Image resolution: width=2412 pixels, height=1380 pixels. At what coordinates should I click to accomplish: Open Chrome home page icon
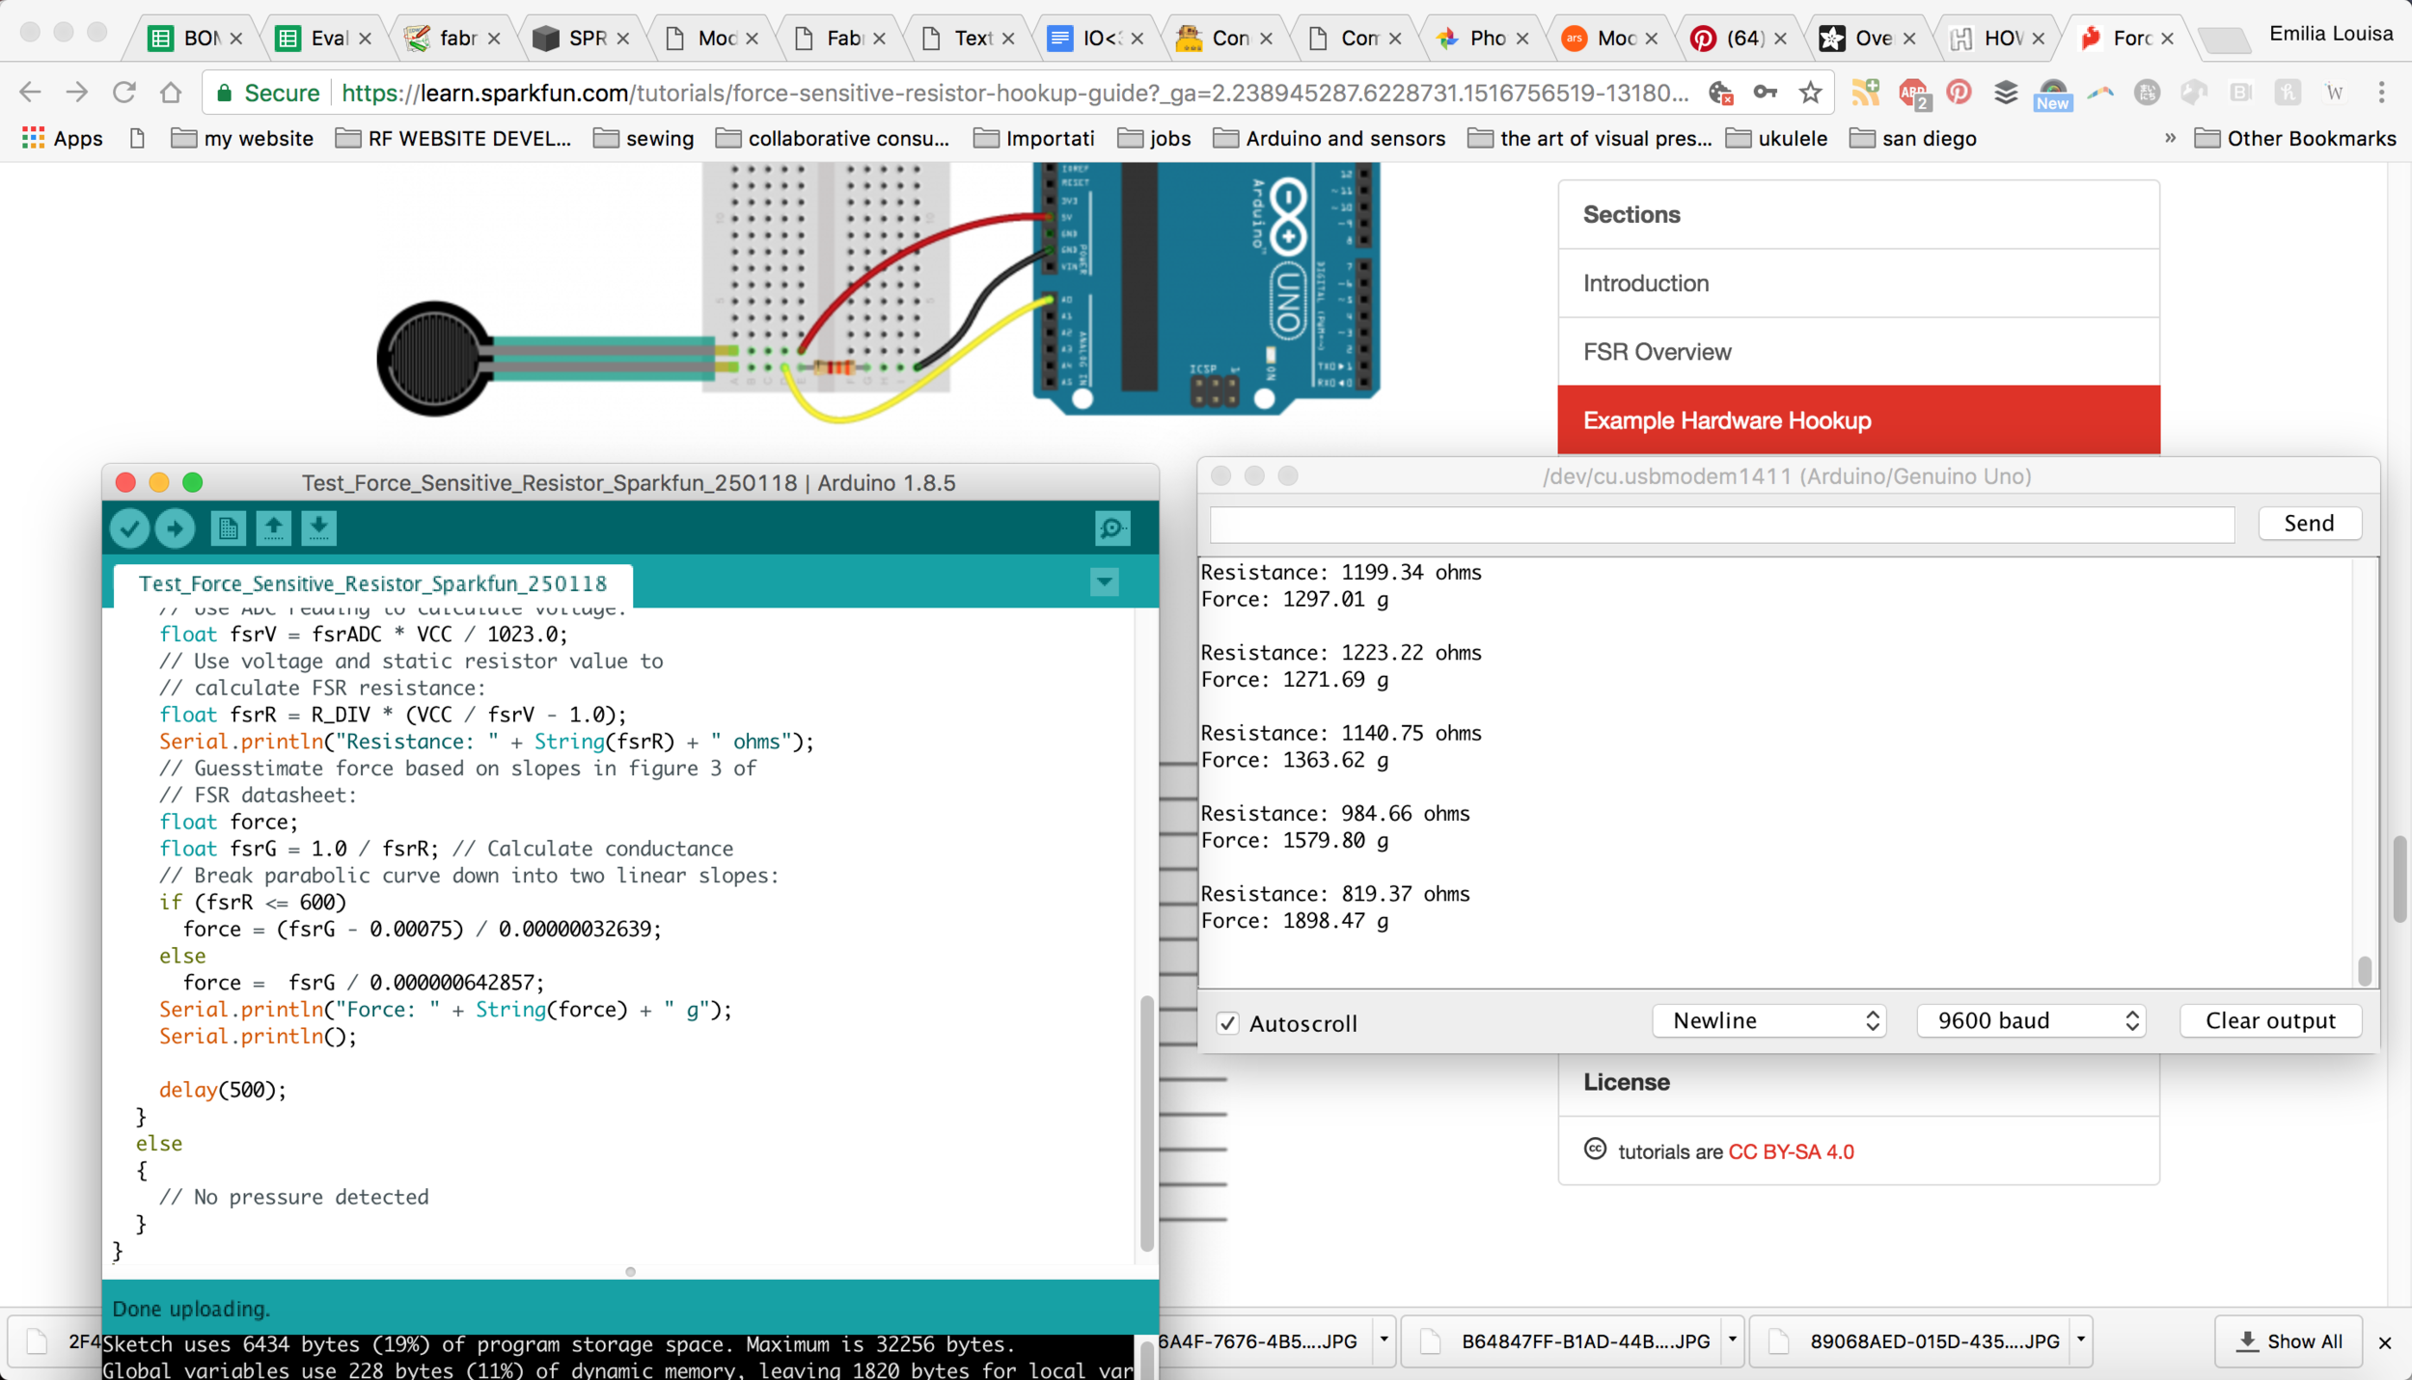pos(171,93)
